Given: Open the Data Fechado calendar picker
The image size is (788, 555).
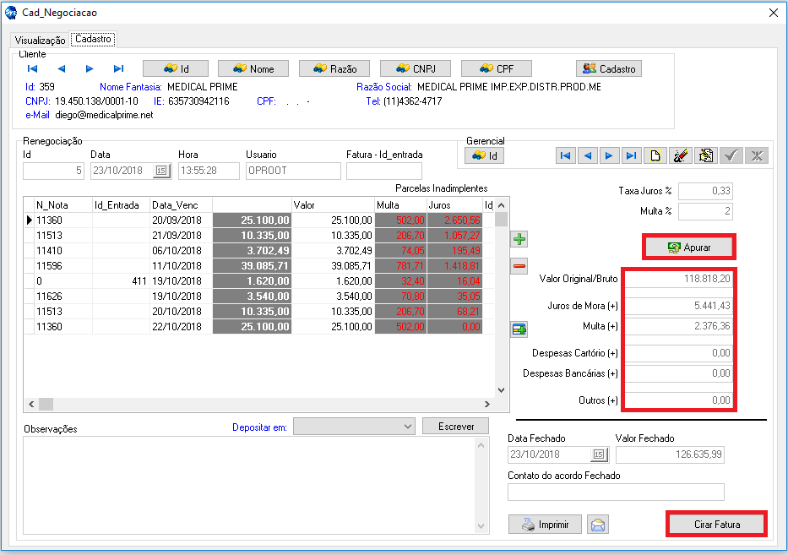Looking at the screenshot, I should [599, 455].
